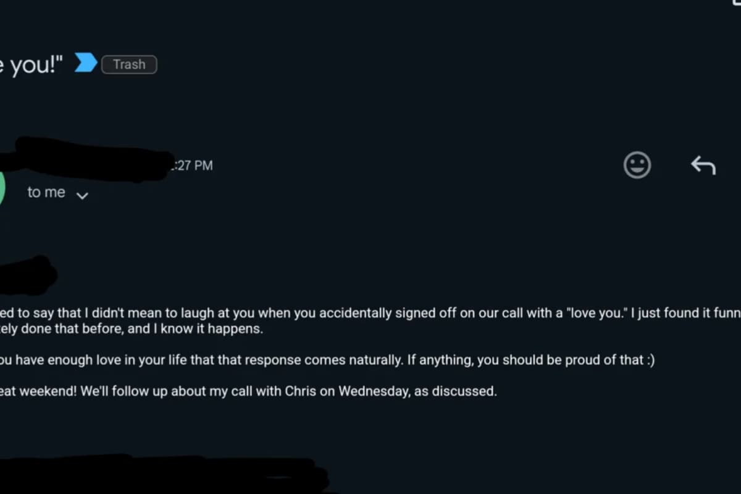Click the blue importance marker icon
Screen dimensions: 741x494
tap(86, 63)
